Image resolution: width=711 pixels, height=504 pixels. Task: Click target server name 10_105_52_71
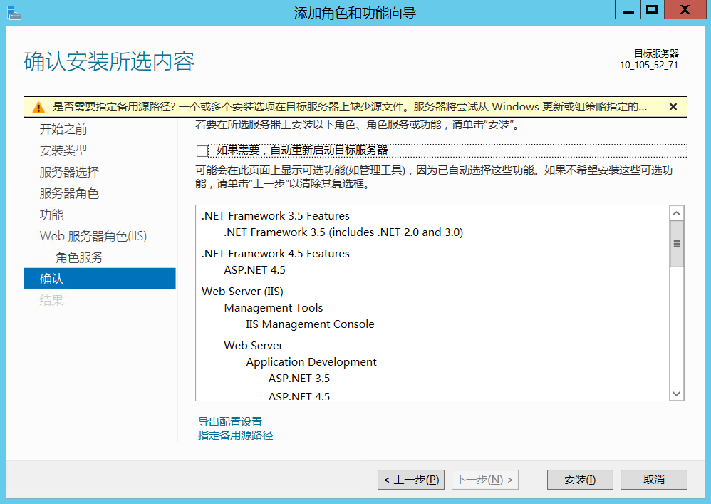tap(649, 65)
